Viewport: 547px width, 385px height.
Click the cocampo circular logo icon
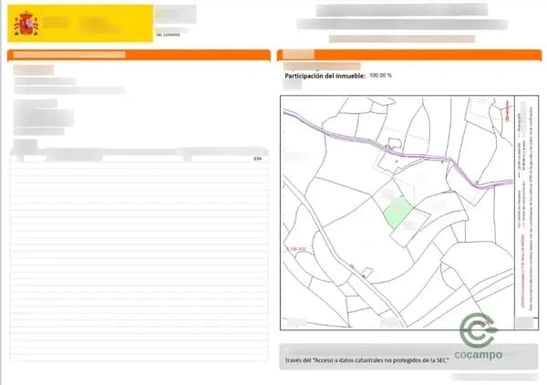[x=479, y=328]
